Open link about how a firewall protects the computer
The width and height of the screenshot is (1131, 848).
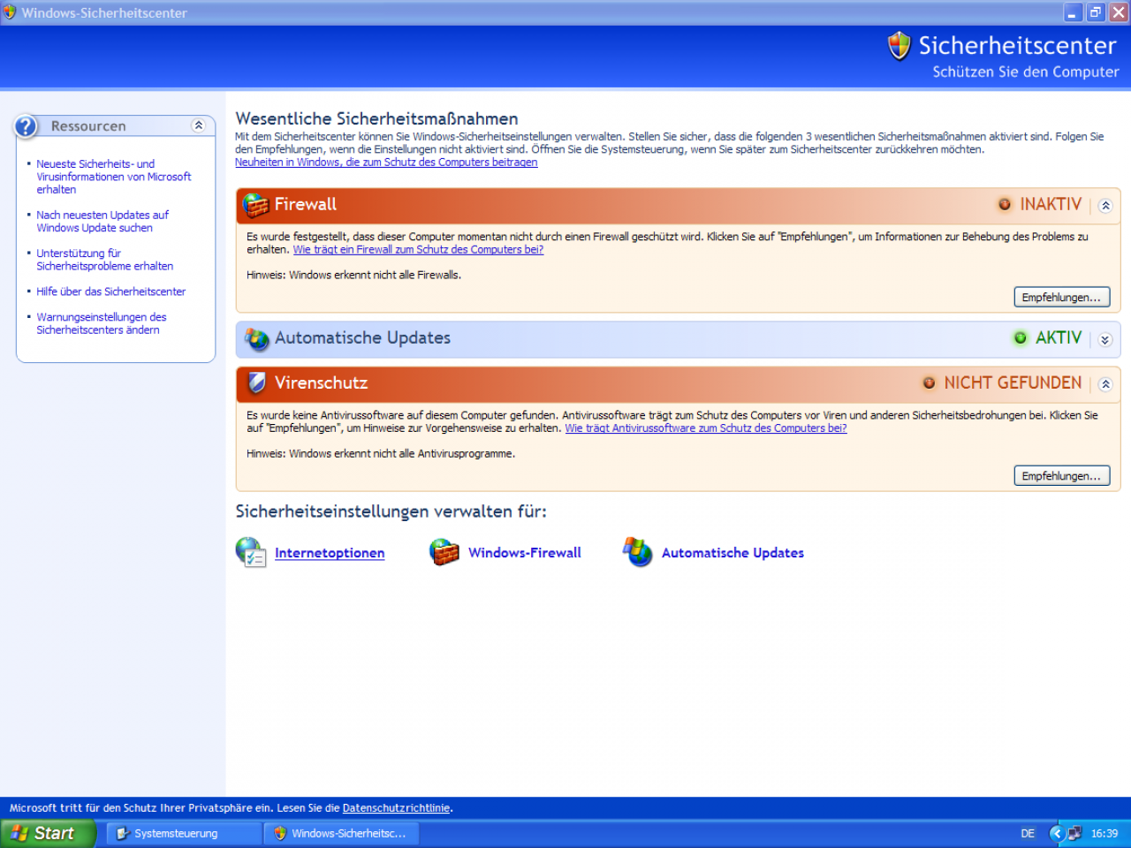click(x=418, y=250)
